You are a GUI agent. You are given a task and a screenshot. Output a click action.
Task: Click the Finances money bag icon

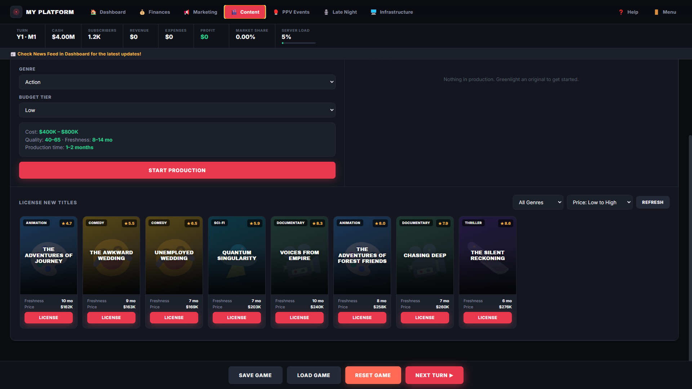142,12
